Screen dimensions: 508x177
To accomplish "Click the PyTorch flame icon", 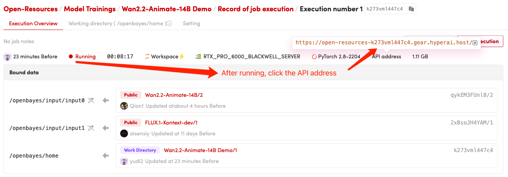I will pos(314,57).
